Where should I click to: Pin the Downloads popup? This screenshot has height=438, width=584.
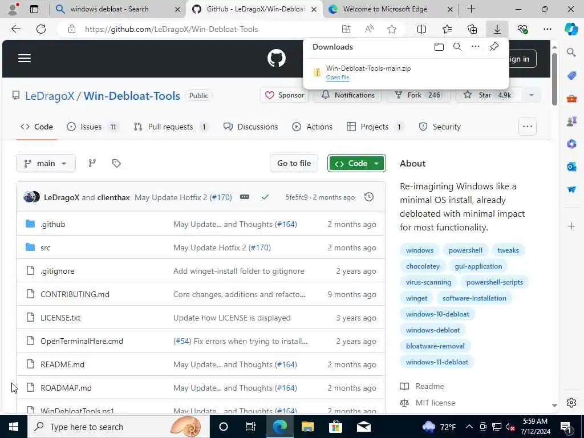point(494,47)
